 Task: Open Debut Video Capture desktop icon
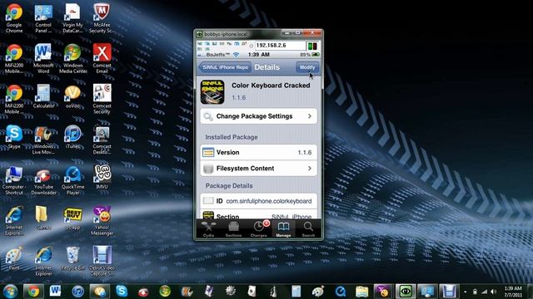click(102, 261)
